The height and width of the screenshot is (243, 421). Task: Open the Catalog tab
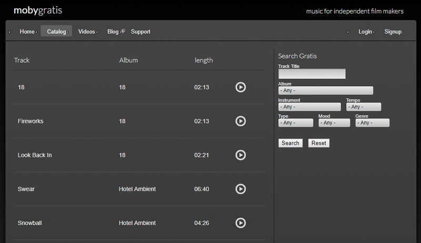56,32
